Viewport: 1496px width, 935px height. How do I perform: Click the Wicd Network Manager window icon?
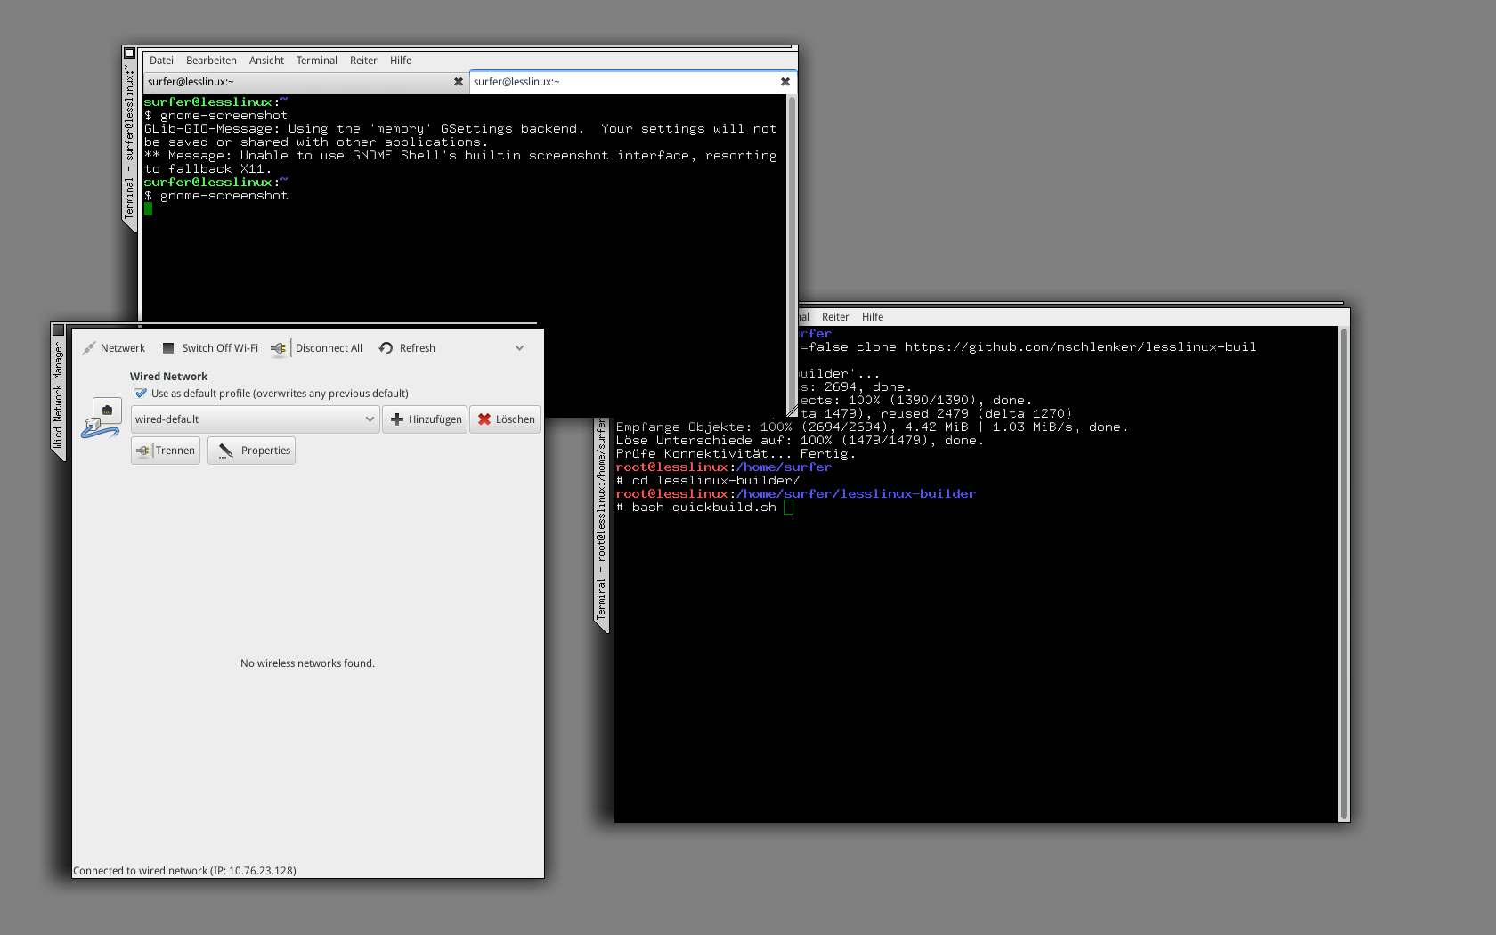tap(59, 330)
